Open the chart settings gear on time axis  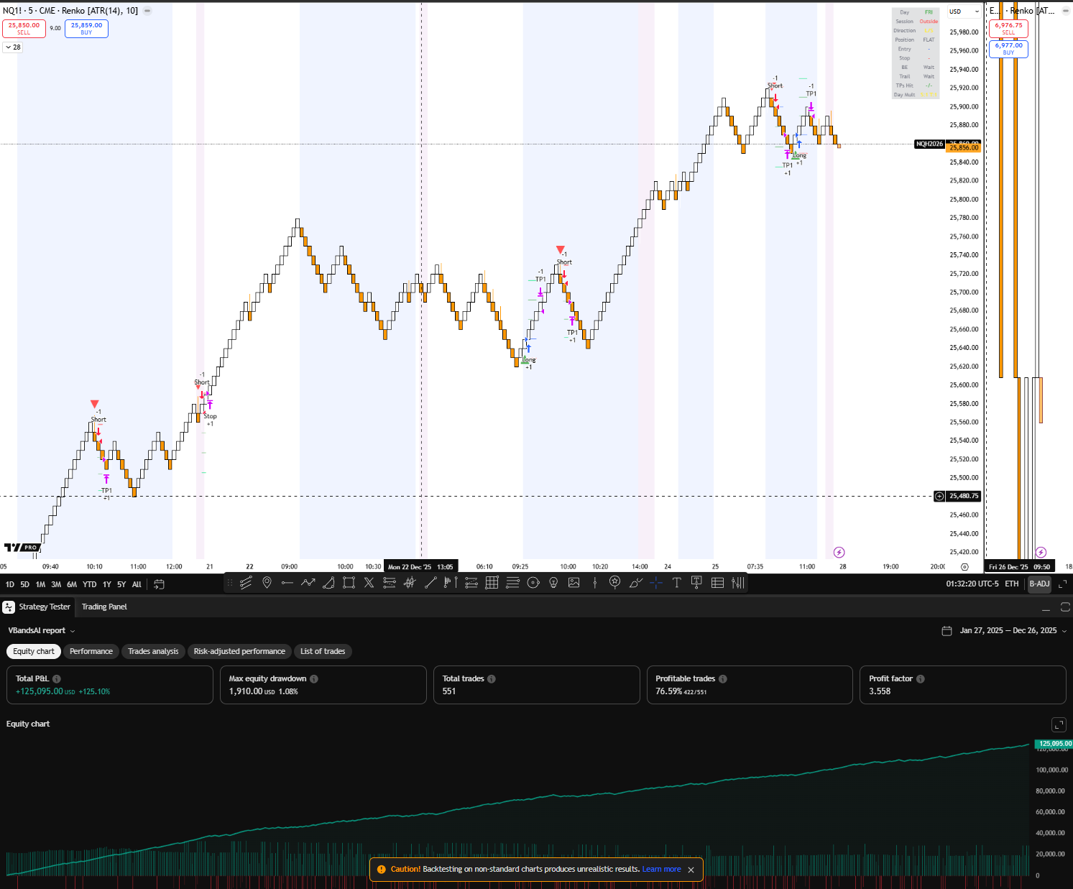click(x=964, y=567)
